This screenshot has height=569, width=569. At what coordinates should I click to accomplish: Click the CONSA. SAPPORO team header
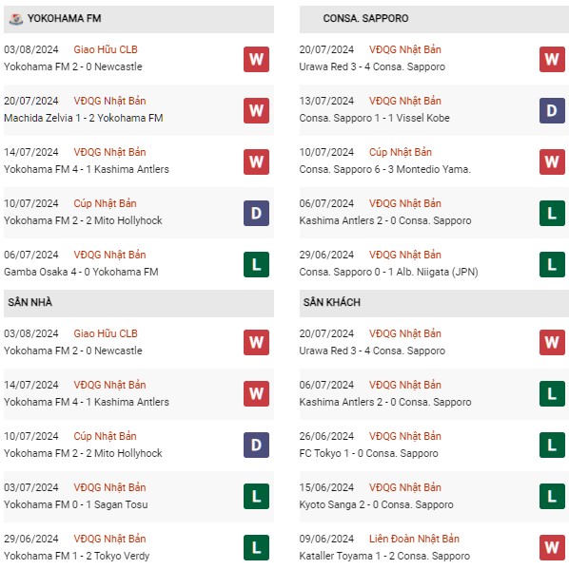pos(434,19)
